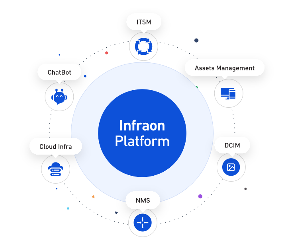
Task: Click the DCIM image icon
Action: click(x=231, y=167)
